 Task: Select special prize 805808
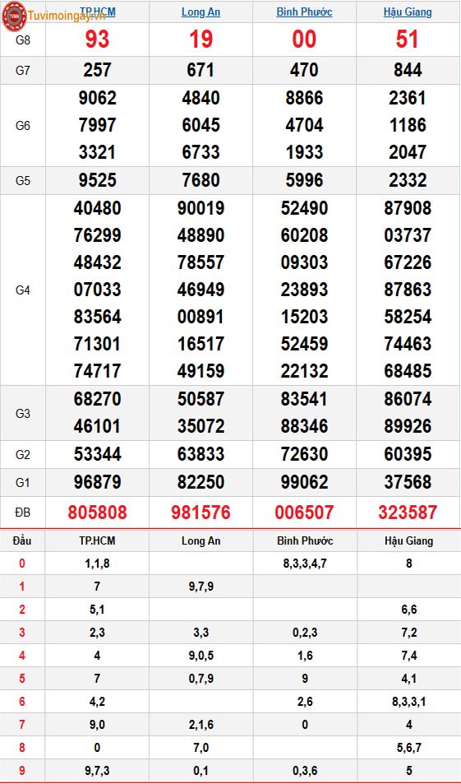(98, 512)
